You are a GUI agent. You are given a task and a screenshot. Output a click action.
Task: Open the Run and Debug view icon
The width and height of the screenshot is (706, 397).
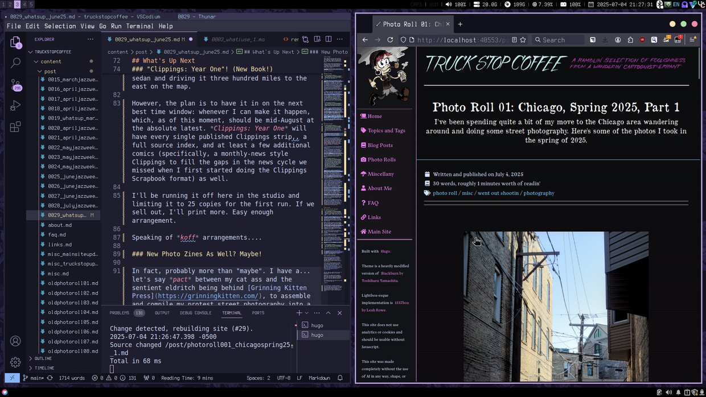(15, 106)
